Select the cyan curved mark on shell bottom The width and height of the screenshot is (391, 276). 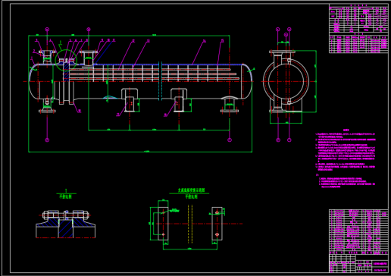[110, 97]
